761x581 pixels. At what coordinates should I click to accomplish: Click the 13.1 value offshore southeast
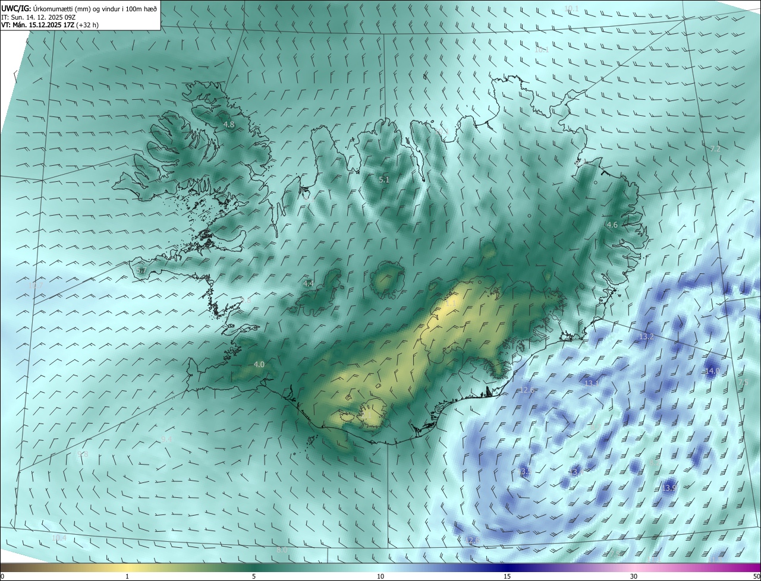point(592,383)
